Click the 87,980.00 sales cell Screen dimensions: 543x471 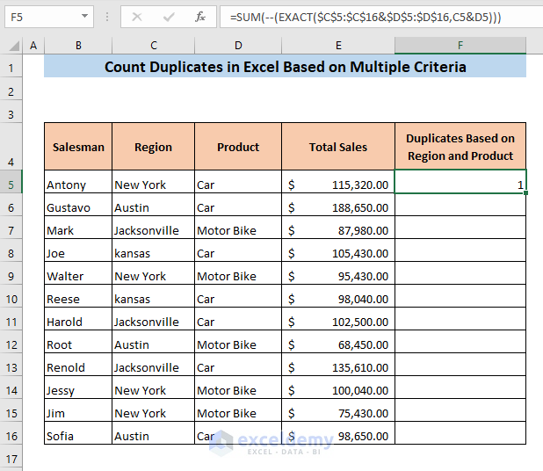(x=338, y=228)
